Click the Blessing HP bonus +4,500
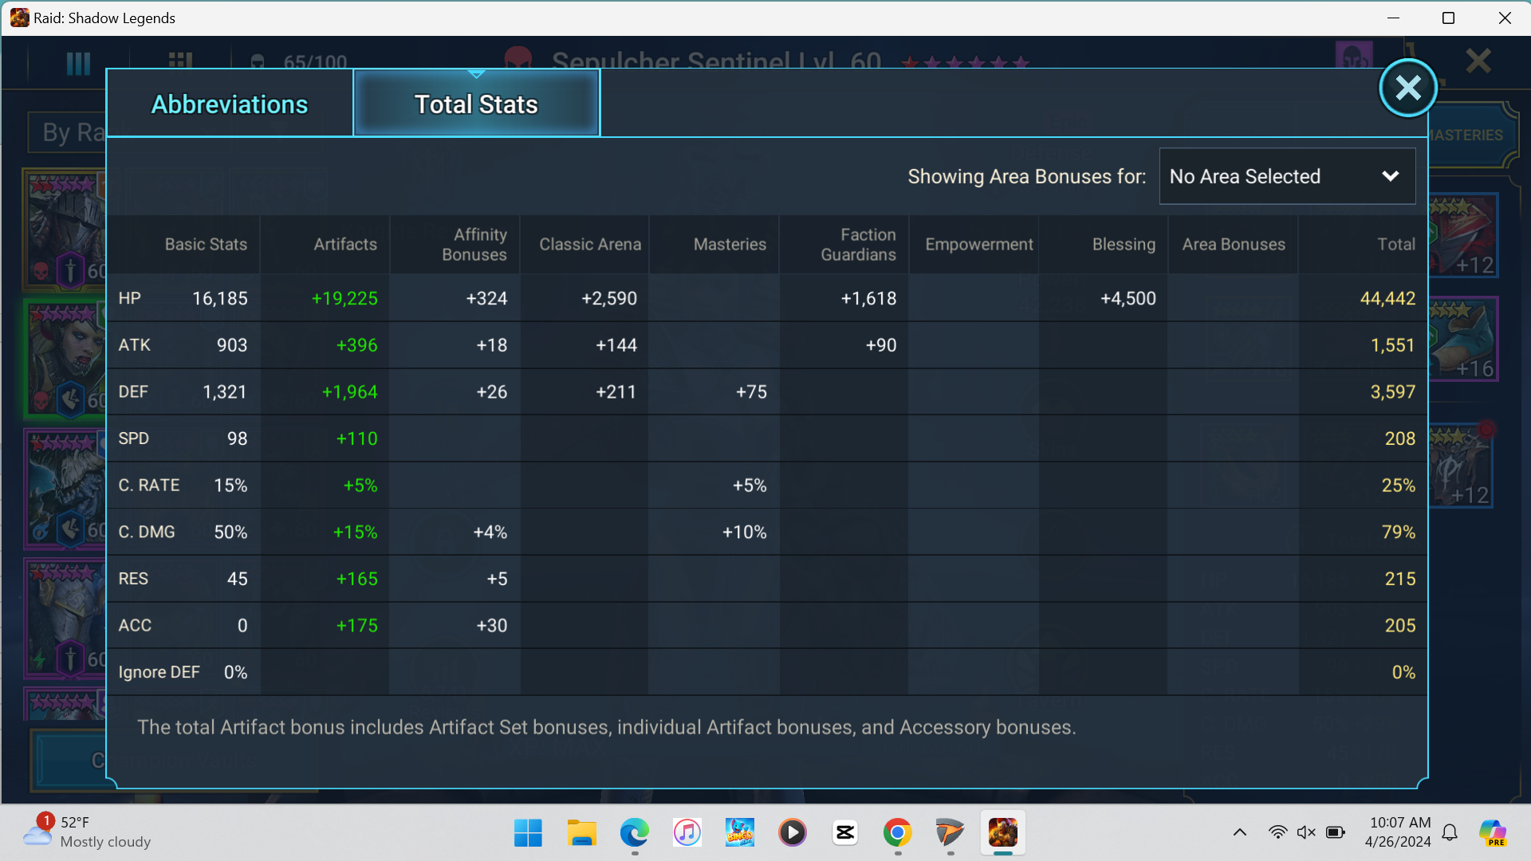 pos(1128,298)
